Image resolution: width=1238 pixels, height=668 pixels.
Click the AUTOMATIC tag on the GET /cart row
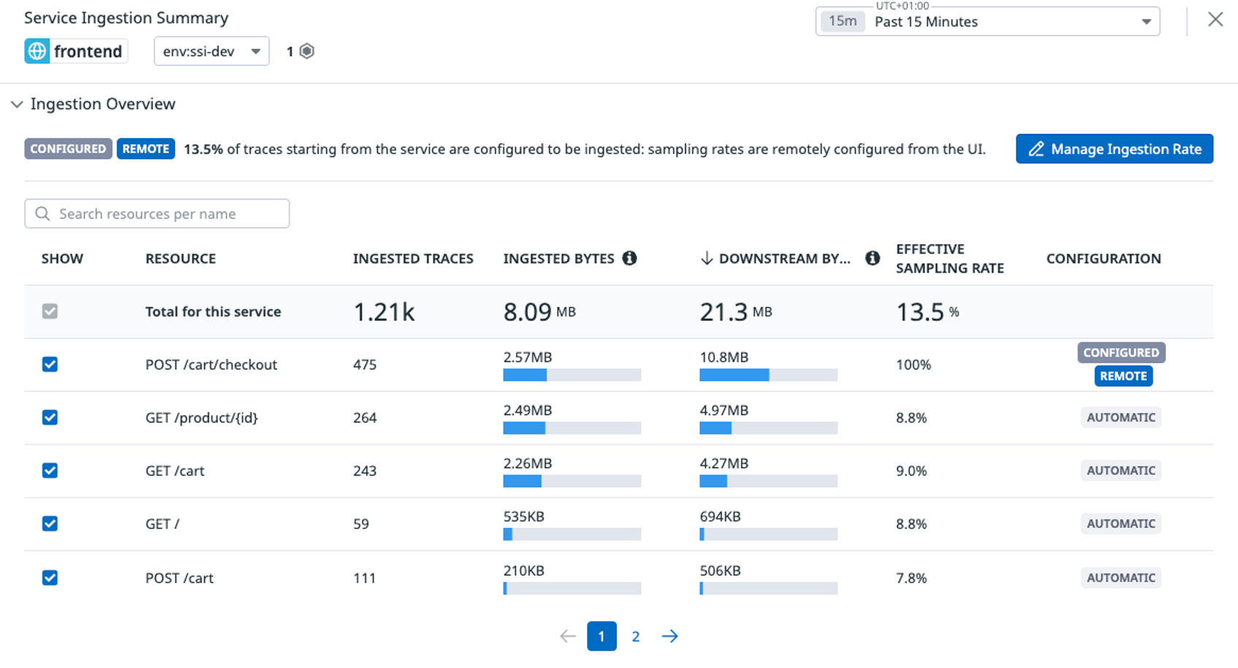[x=1120, y=471]
